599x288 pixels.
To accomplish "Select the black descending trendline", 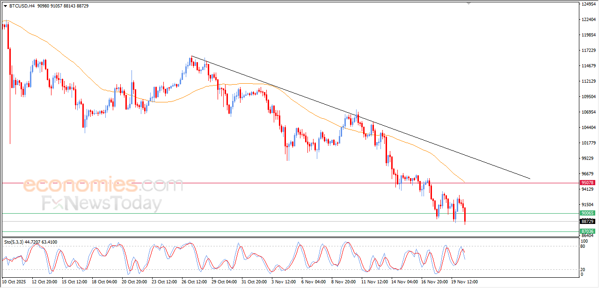I will [x=360, y=117].
